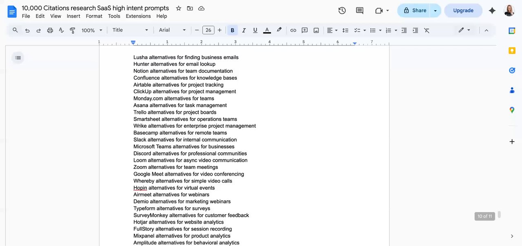Open the Extensions menu
The image size is (522, 246).
point(138,16)
